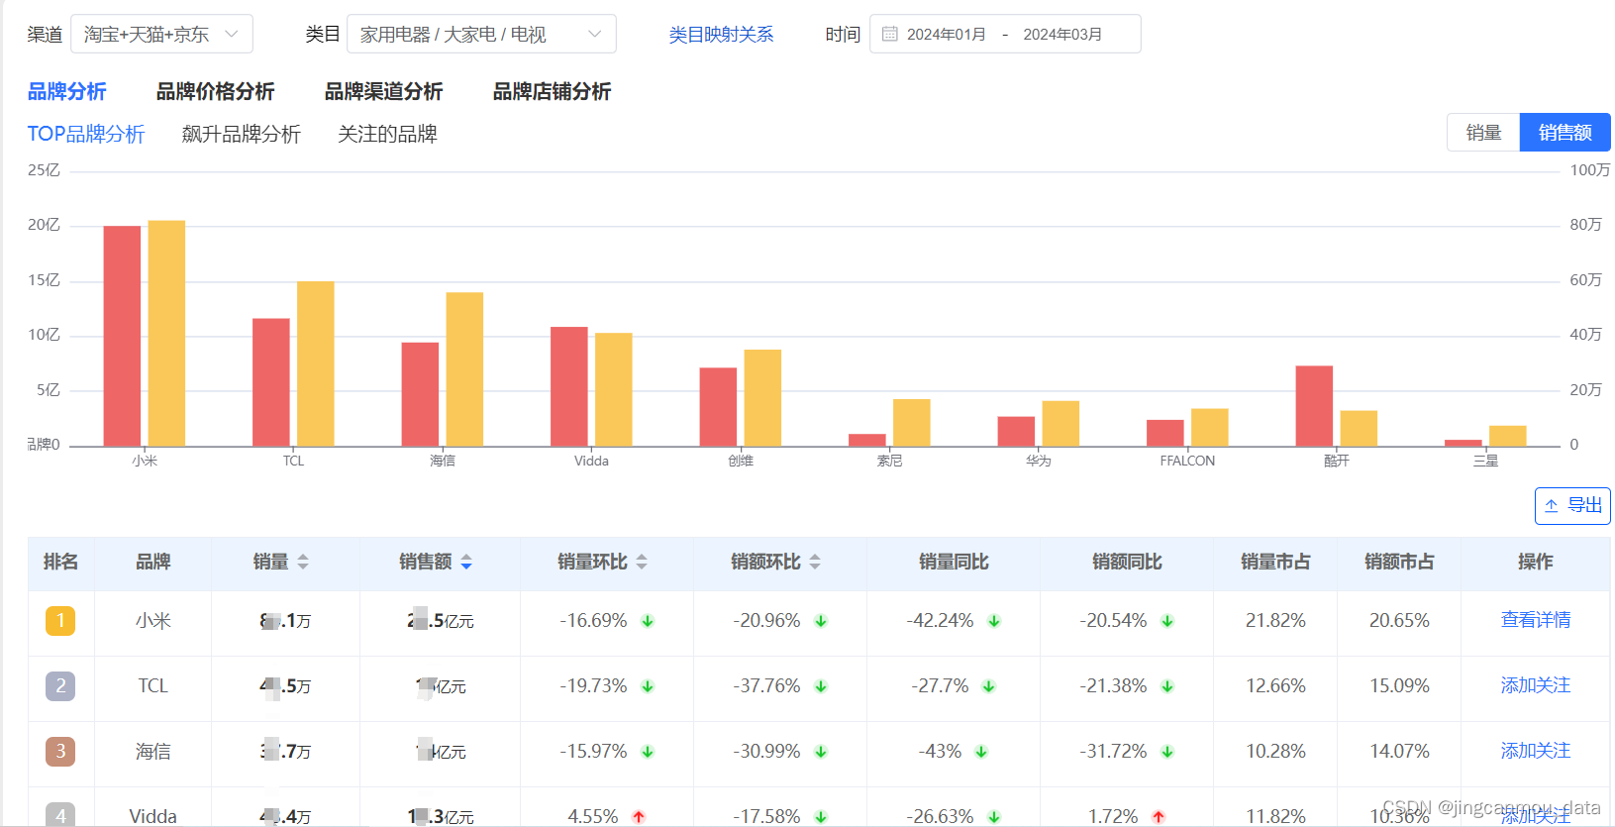
Task: Click rank badge 2 for TCL
Action: pyautogui.click(x=60, y=686)
